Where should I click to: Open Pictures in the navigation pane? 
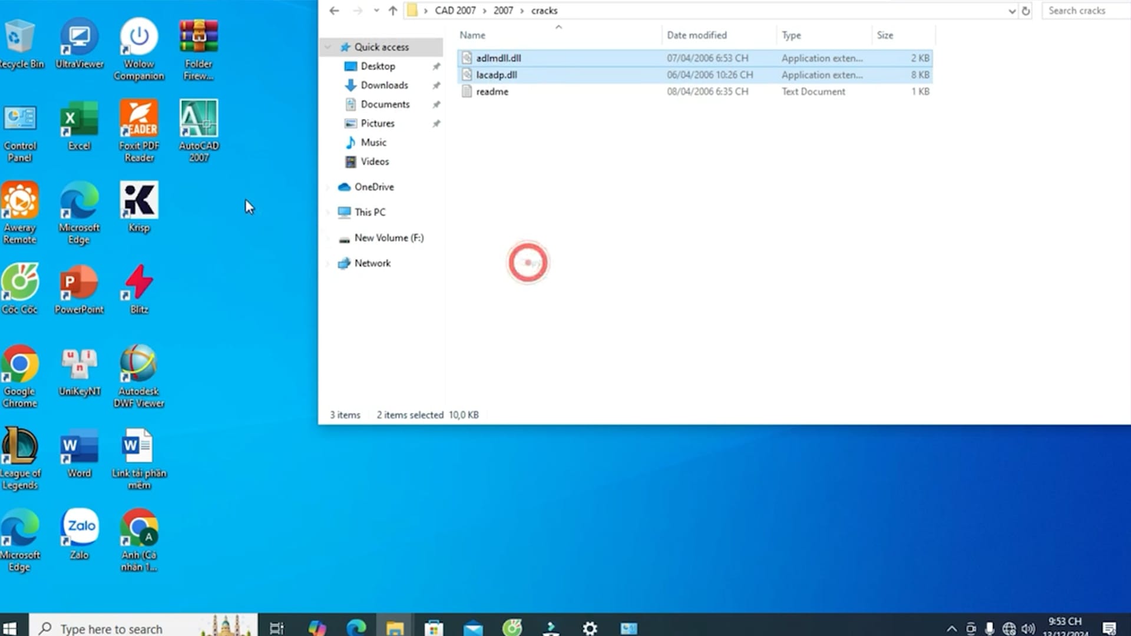click(x=378, y=124)
